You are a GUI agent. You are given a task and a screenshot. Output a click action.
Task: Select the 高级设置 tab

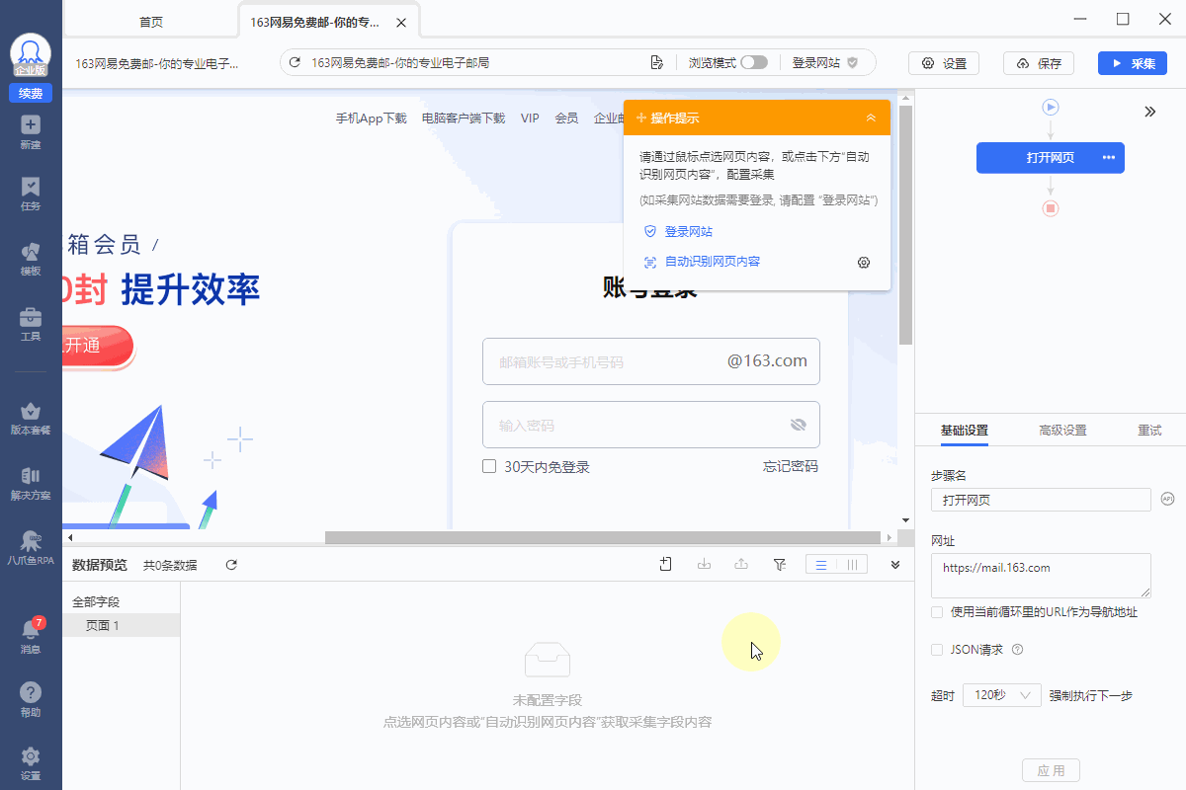click(1062, 431)
